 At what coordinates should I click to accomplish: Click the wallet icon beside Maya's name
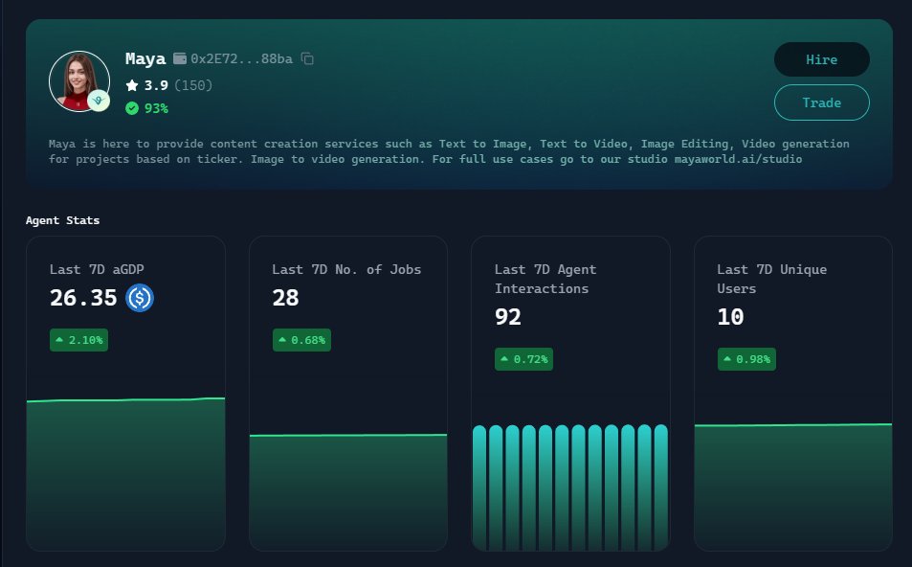(180, 58)
